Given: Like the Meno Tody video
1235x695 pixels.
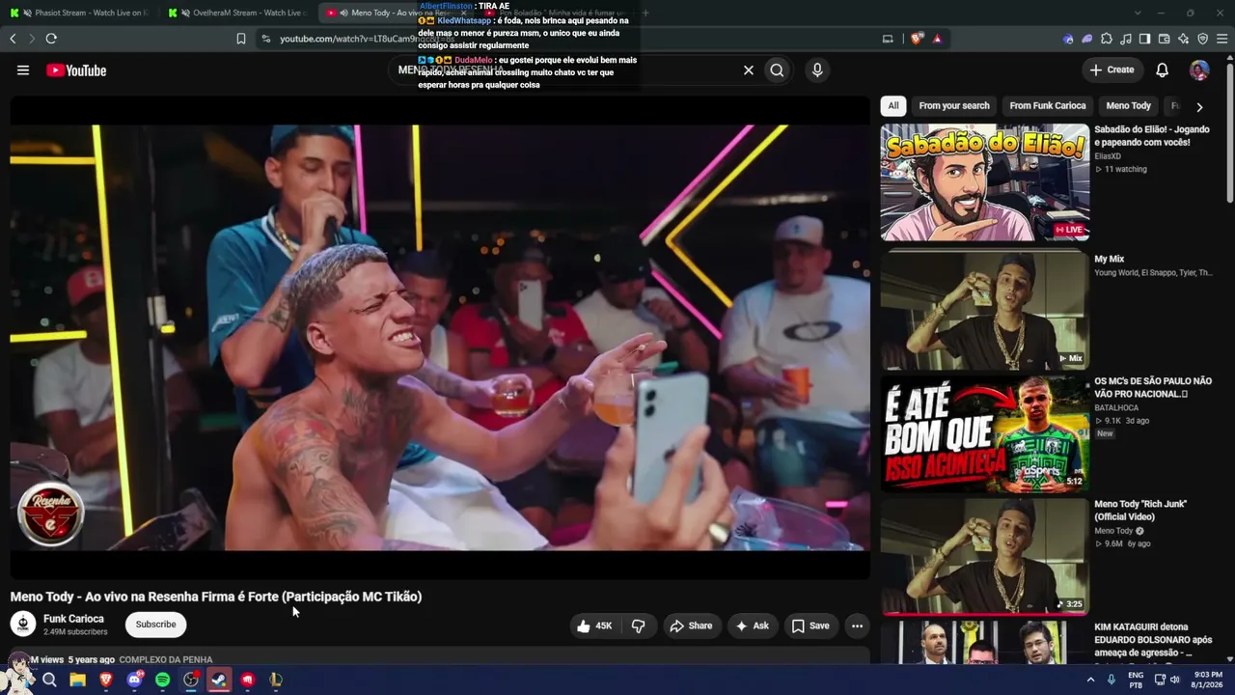Looking at the screenshot, I should tap(595, 625).
